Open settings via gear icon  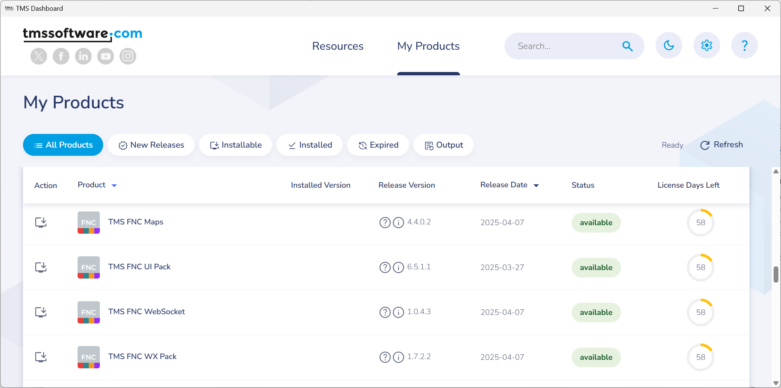pos(707,46)
